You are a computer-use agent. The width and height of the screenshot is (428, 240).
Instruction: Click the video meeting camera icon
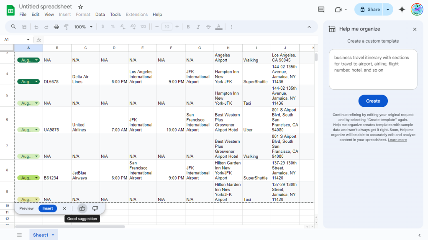(x=338, y=10)
